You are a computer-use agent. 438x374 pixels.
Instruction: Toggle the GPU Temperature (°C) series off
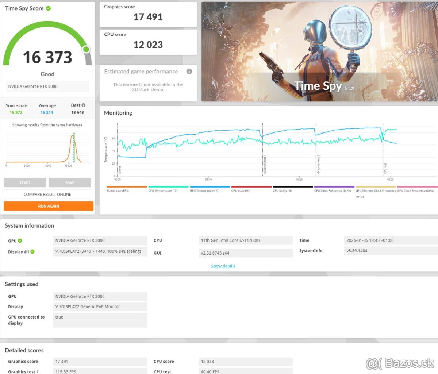(204, 190)
